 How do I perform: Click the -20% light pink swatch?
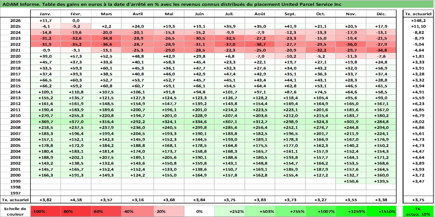click(169, 211)
